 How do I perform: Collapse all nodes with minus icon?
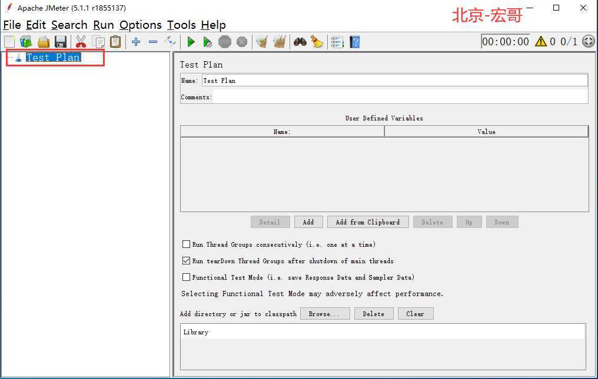point(153,42)
